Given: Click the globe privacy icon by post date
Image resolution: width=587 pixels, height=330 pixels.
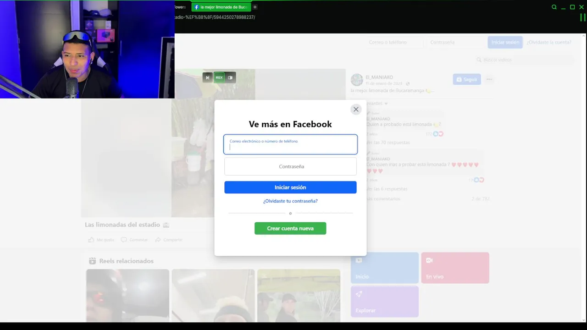Looking at the screenshot, I should [x=408, y=84].
